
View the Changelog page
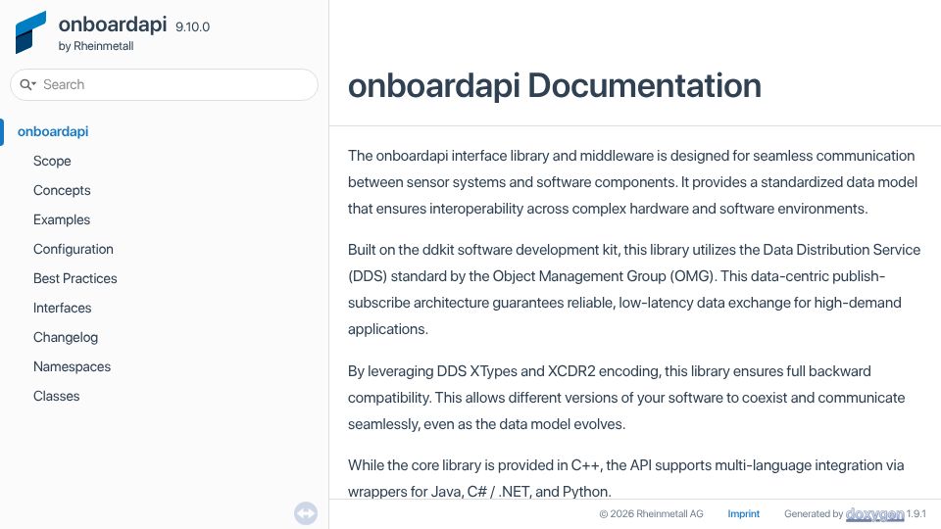(x=66, y=337)
